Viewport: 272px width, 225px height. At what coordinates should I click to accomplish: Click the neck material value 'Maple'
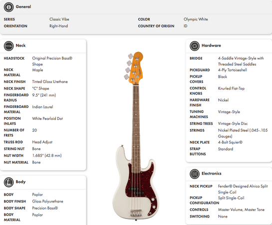37,70
